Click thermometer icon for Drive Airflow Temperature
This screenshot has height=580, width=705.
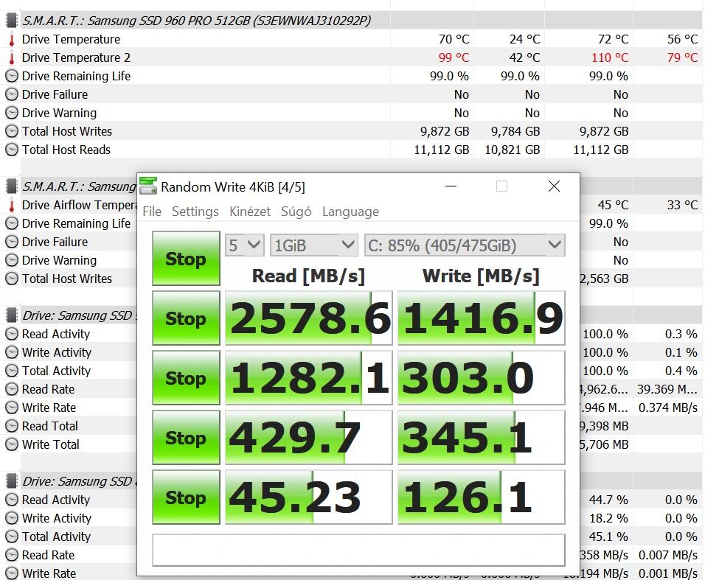[12, 206]
